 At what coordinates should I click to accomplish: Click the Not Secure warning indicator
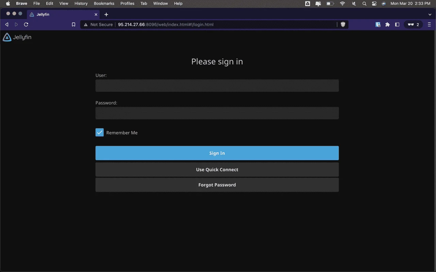(98, 24)
